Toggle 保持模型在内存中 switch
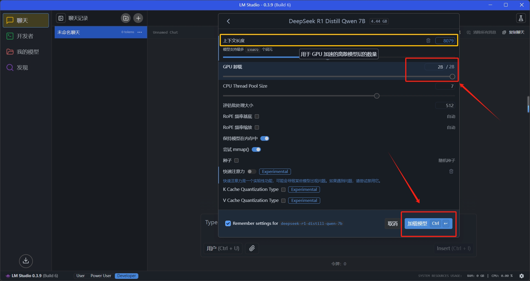This screenshot has height=281, width=530. pyautogui.click(x=265, y=138)
